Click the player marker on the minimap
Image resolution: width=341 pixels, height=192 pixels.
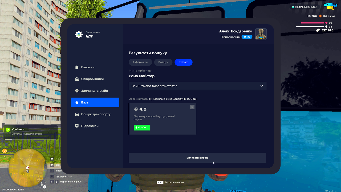point(27,168)
